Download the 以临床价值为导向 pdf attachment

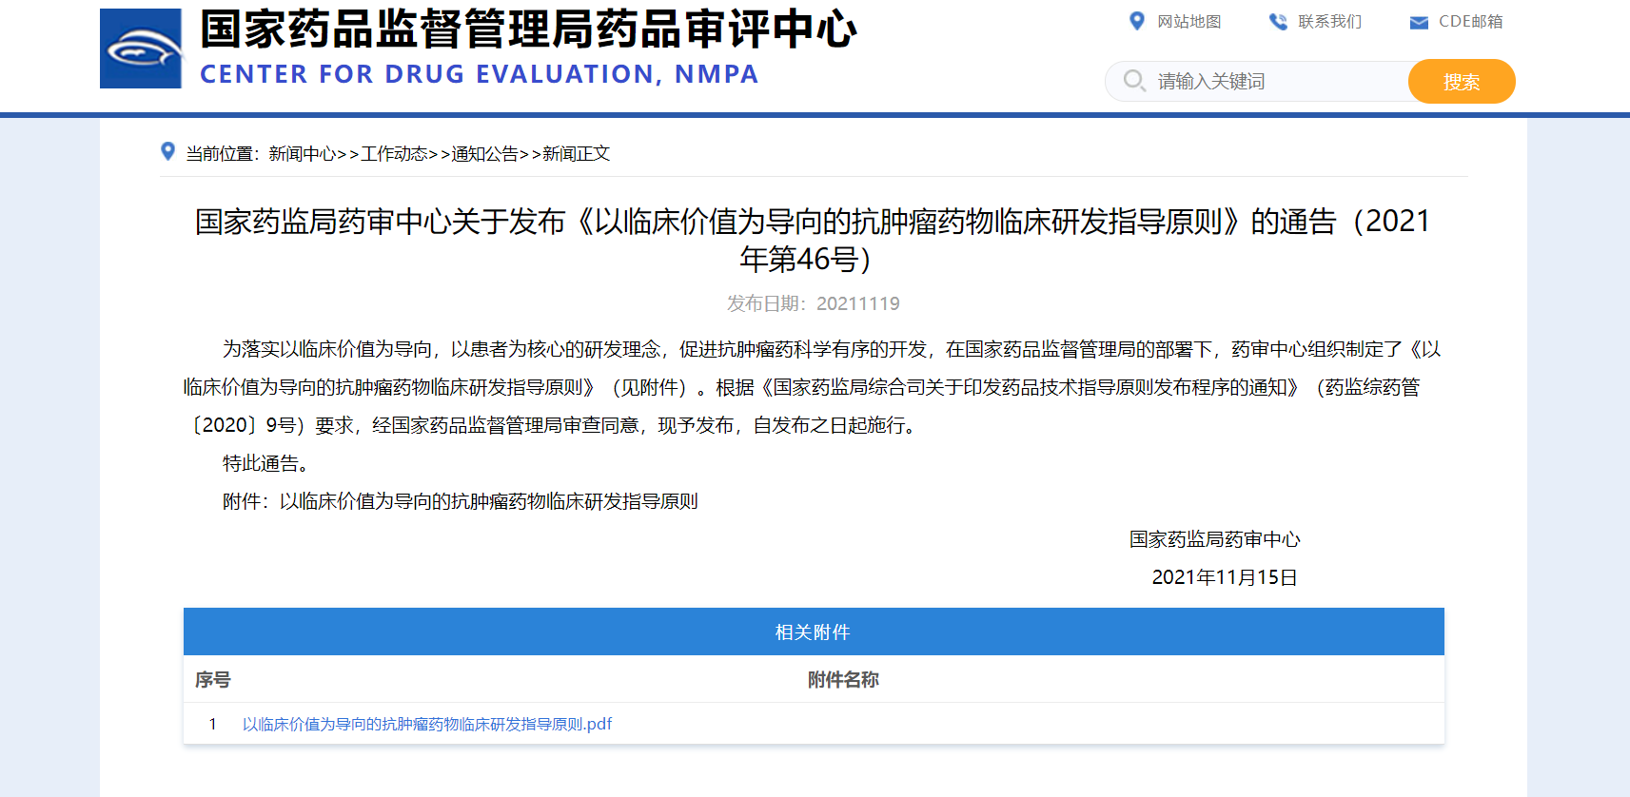pos(426,725)
